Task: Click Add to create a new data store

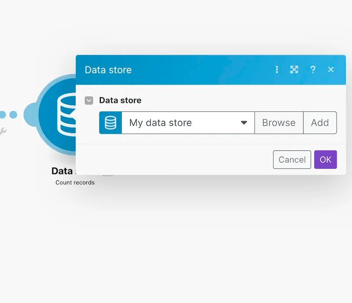Action: [x=320, y=123]
